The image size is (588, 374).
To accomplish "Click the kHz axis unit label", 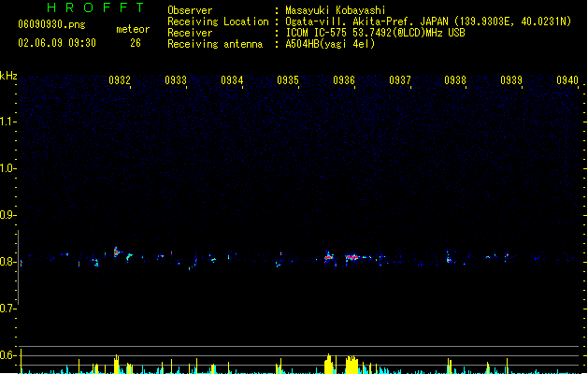I will tap(8, 76).
